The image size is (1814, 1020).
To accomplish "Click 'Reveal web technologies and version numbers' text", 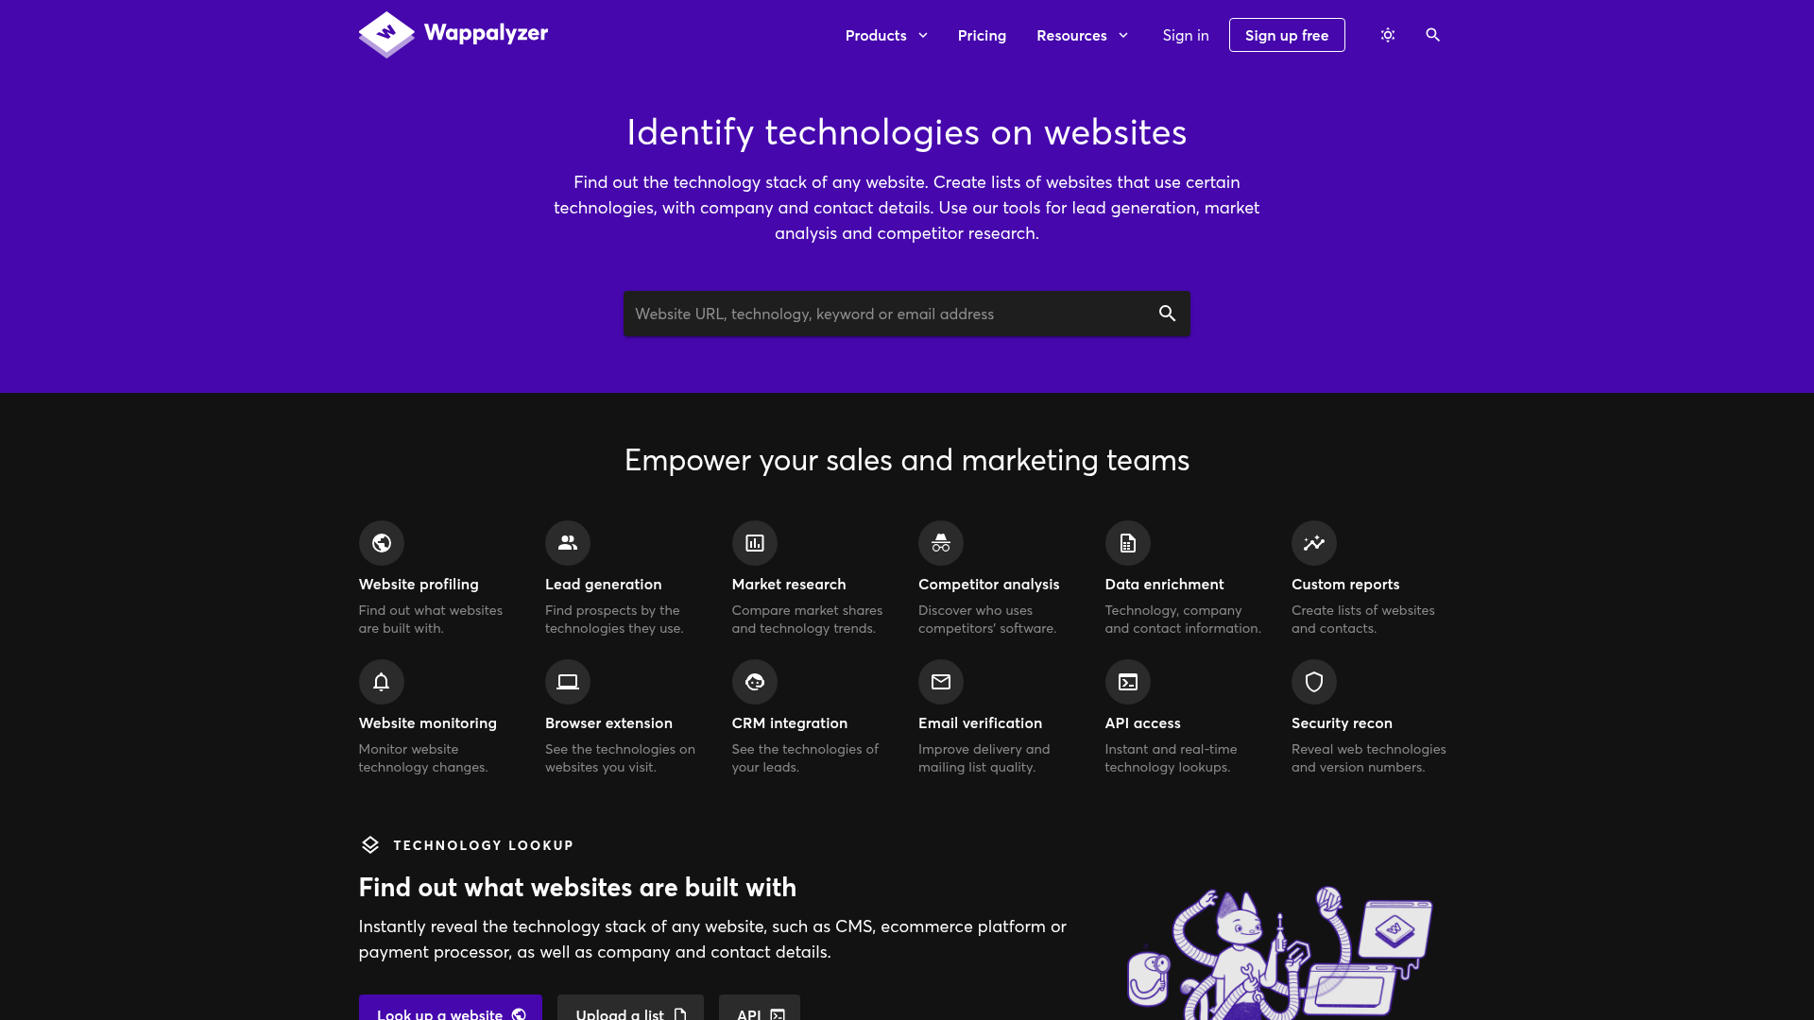I will (1369, 758).
